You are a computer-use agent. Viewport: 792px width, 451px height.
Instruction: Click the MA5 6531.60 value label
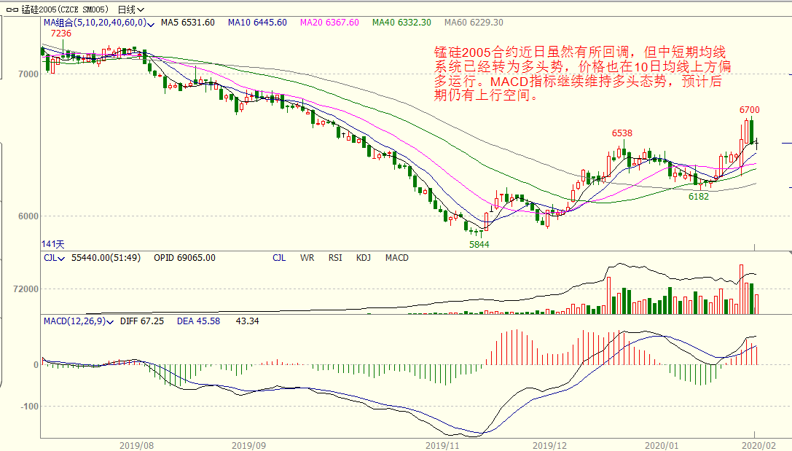click(x=187, y=23)
